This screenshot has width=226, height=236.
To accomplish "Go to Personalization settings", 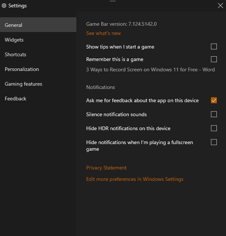I will click(22, 69).
